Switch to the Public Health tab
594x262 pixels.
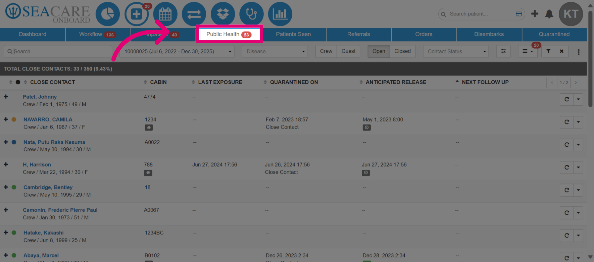[x=229, y=34]
